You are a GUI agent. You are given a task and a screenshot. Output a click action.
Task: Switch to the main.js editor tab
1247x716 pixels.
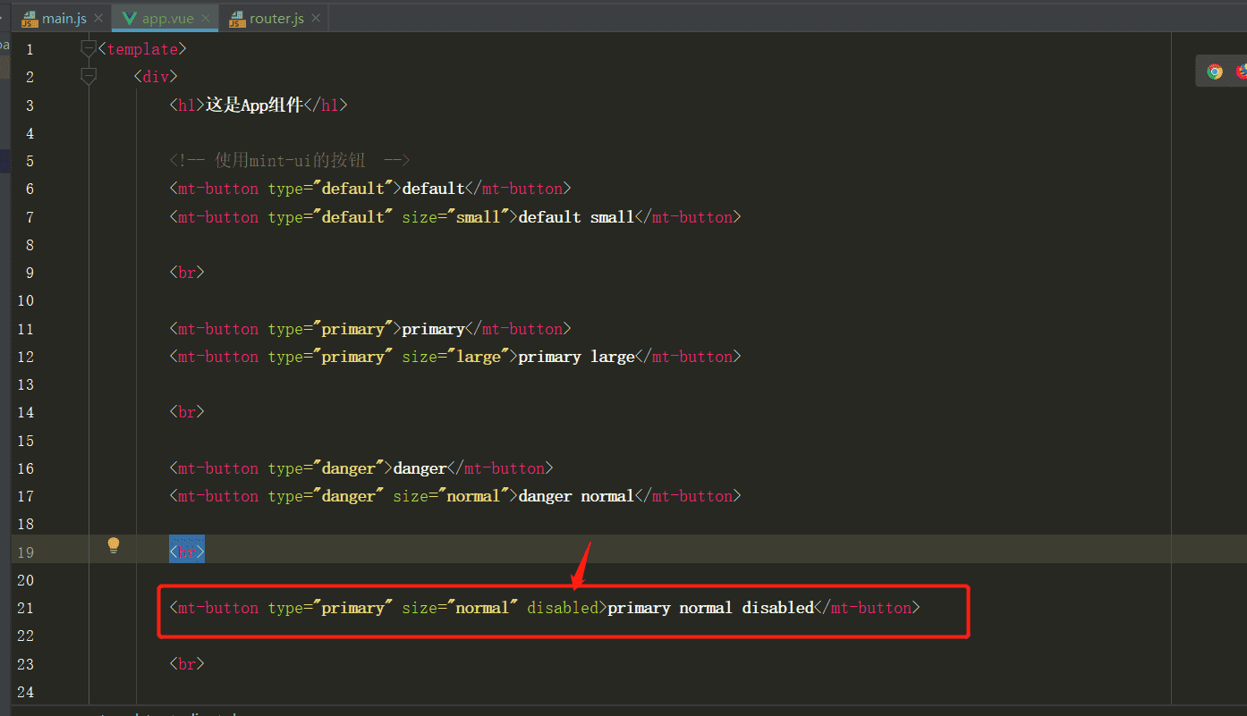click(x=63, y=18)
